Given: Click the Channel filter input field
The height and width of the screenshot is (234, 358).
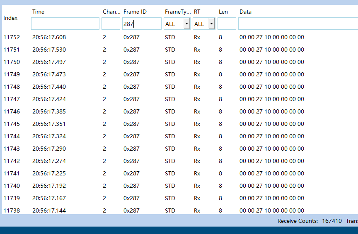Looking at the screenshot, I should point(111,24).
